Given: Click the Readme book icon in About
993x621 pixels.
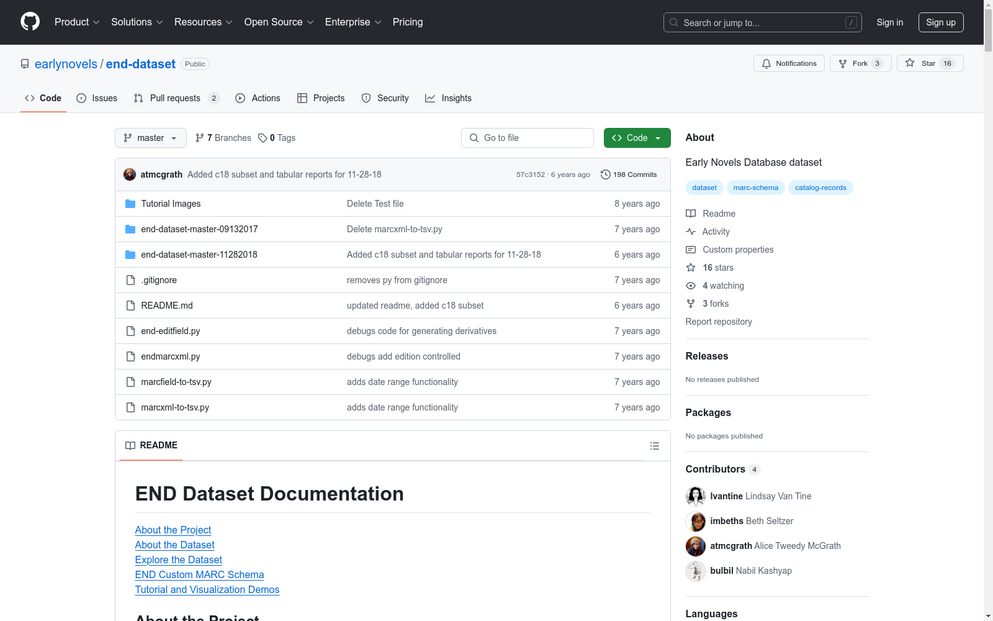Looking at the screenshot, I should 691,214.
